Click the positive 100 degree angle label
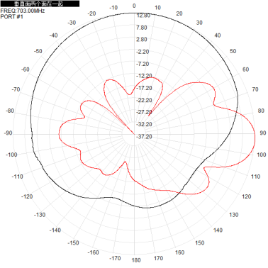The image size is (268, 268). click(262, 155)
